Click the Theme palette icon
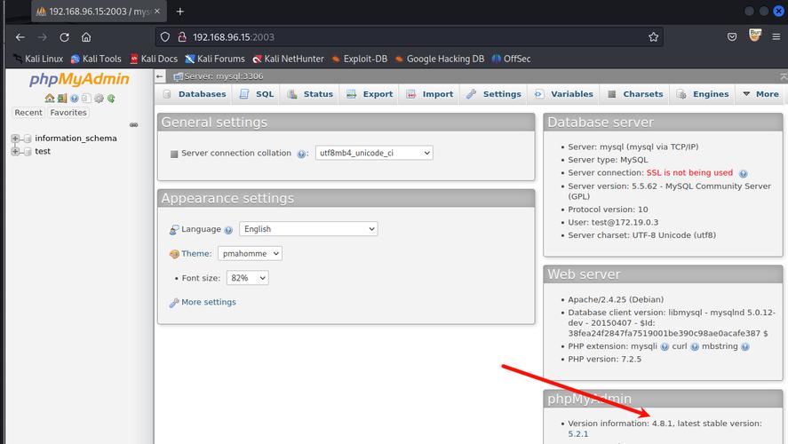 [x=174, y=254]
